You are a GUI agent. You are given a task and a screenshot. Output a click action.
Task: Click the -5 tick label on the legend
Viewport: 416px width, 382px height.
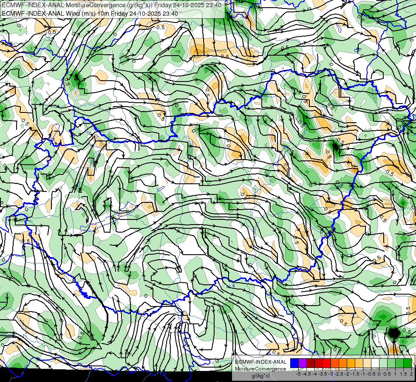pos(298,374)
